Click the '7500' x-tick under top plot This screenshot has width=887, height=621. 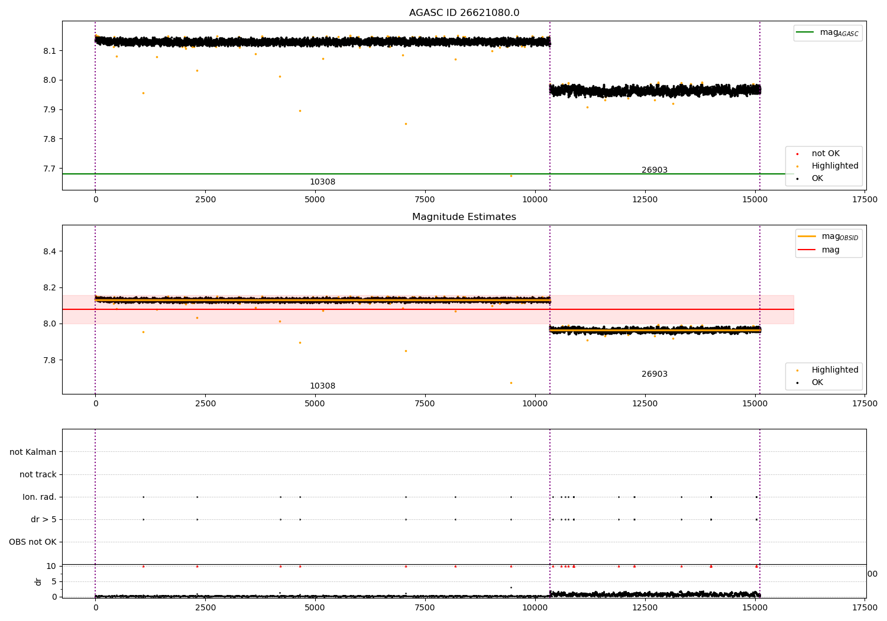click(x=425, y=200)
